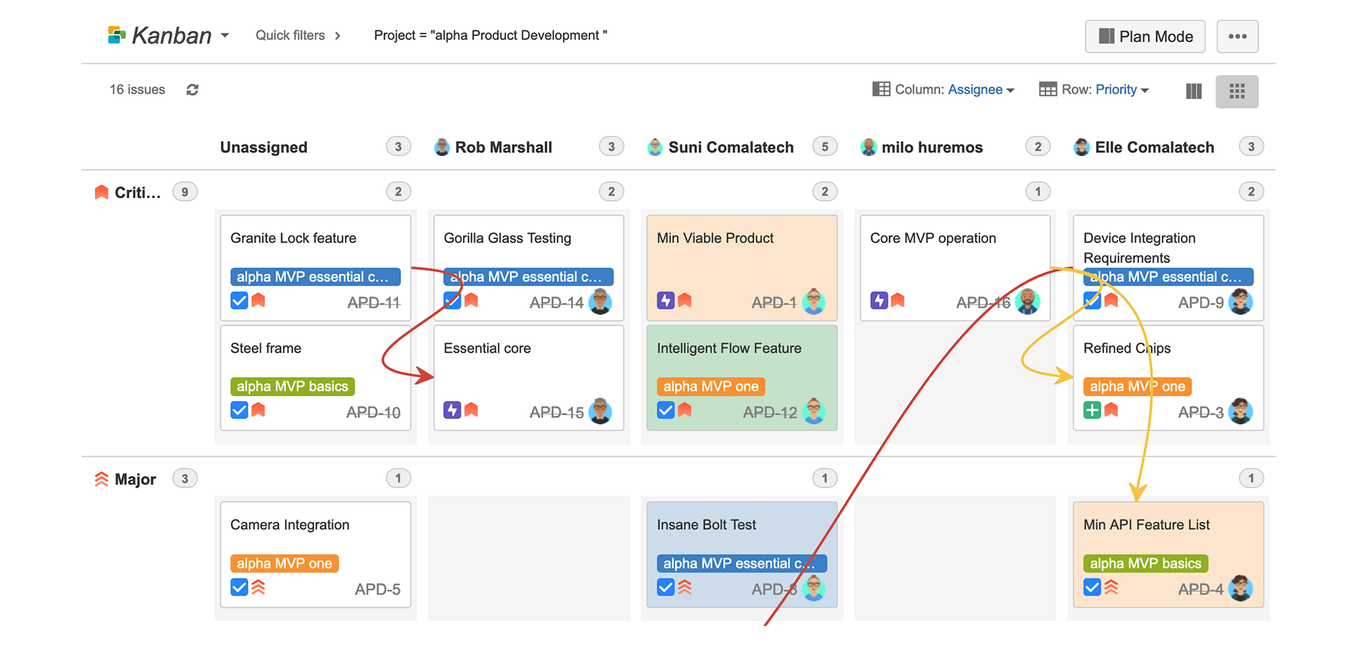Toggle the checkbox on the Camera Integration card
The image size is (1359, 665).
[239, 587]
